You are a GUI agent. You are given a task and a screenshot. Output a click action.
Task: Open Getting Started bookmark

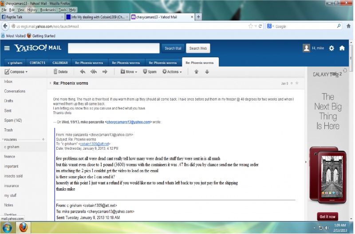[41, 36]
